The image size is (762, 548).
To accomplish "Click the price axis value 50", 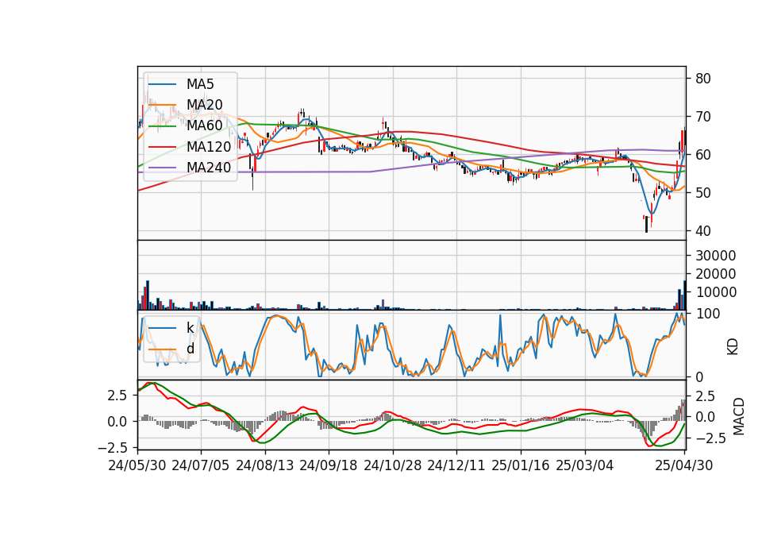I will tap(702, 193).
